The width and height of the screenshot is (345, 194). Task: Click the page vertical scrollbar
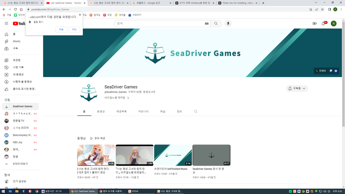point(343,74)
